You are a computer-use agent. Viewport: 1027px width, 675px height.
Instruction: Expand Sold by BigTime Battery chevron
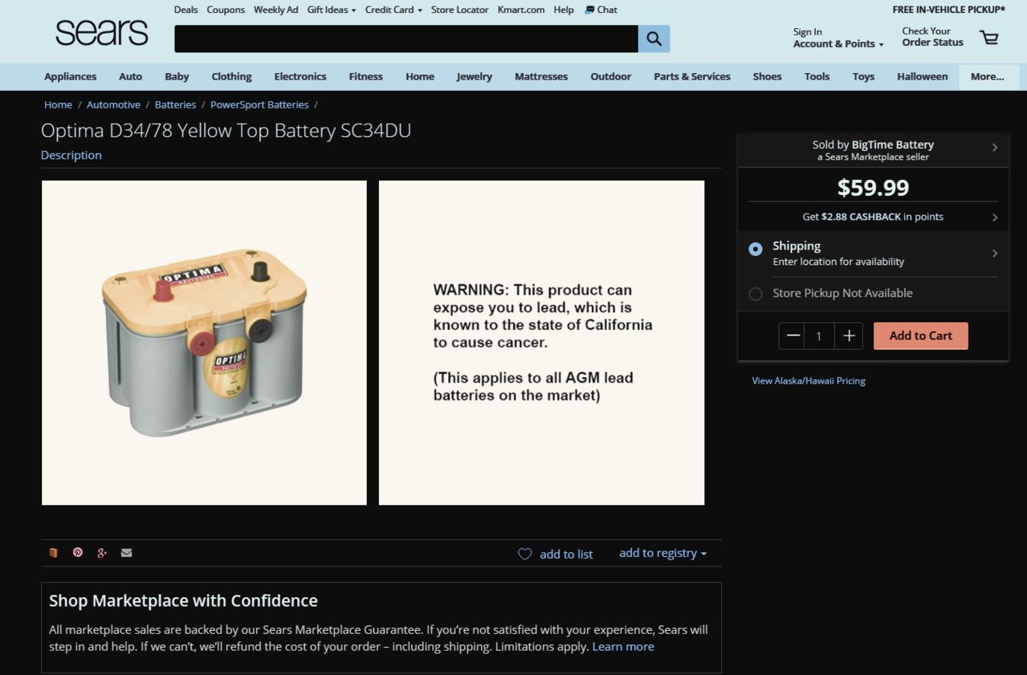[995, 147]
